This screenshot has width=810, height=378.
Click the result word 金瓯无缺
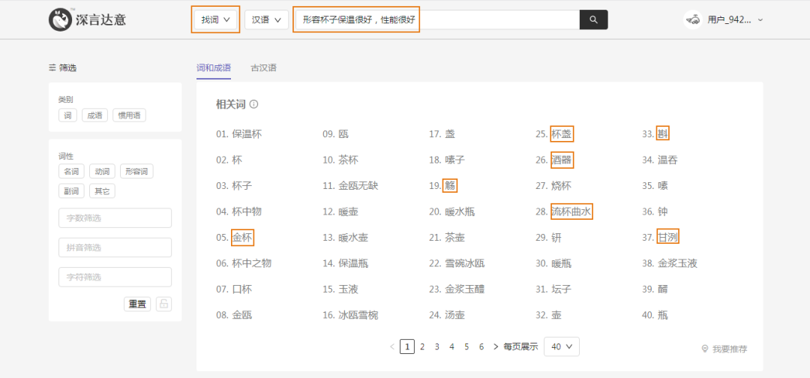coord(358,186)
